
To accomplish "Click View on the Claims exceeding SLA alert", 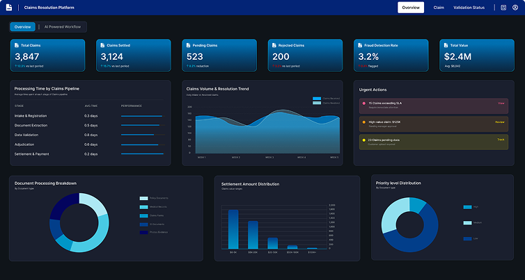I will point(501,103).
